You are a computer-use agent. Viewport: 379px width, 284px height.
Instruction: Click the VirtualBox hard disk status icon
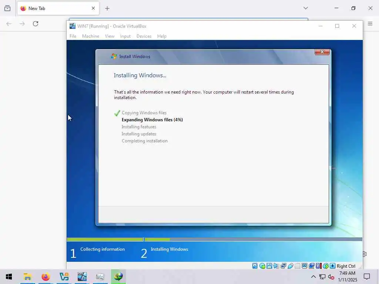(255, 266)
